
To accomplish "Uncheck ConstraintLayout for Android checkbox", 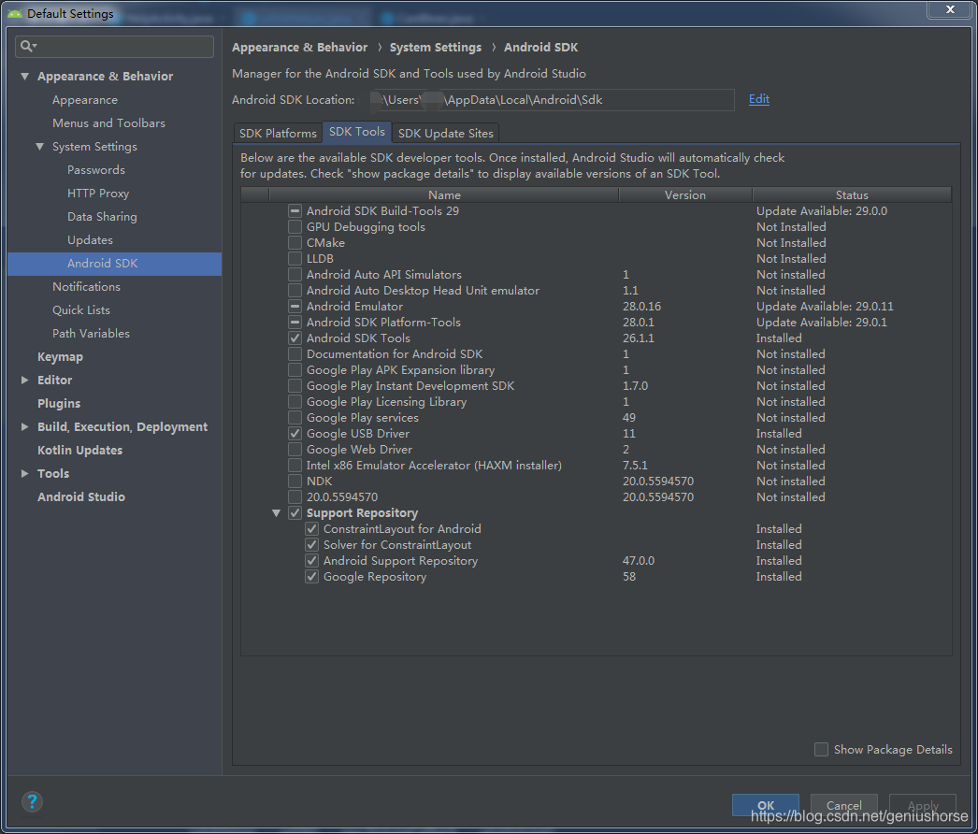I will [312, 529].
